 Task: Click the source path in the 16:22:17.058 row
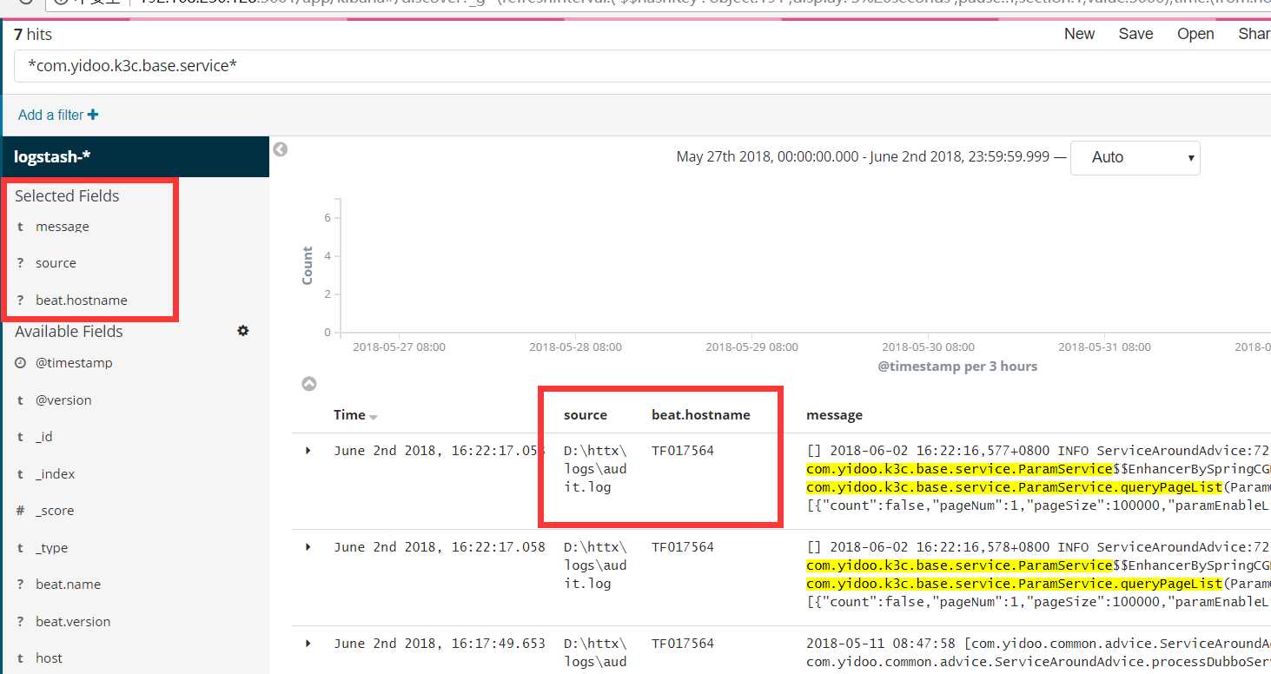[x=595, y=565]
